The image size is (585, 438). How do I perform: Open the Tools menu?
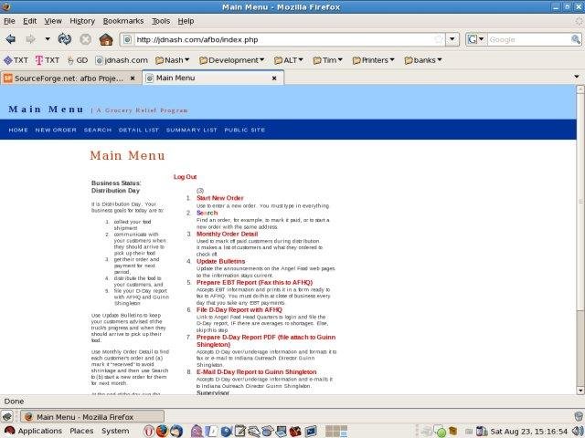pyautogui.click(x=161, y=21)
